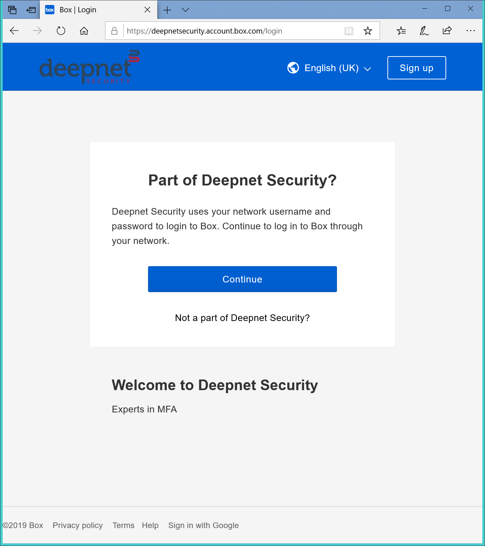Open reading view icon in address bar
The image size is (485, 546).
pyautogui.click(x=349, y=31)
